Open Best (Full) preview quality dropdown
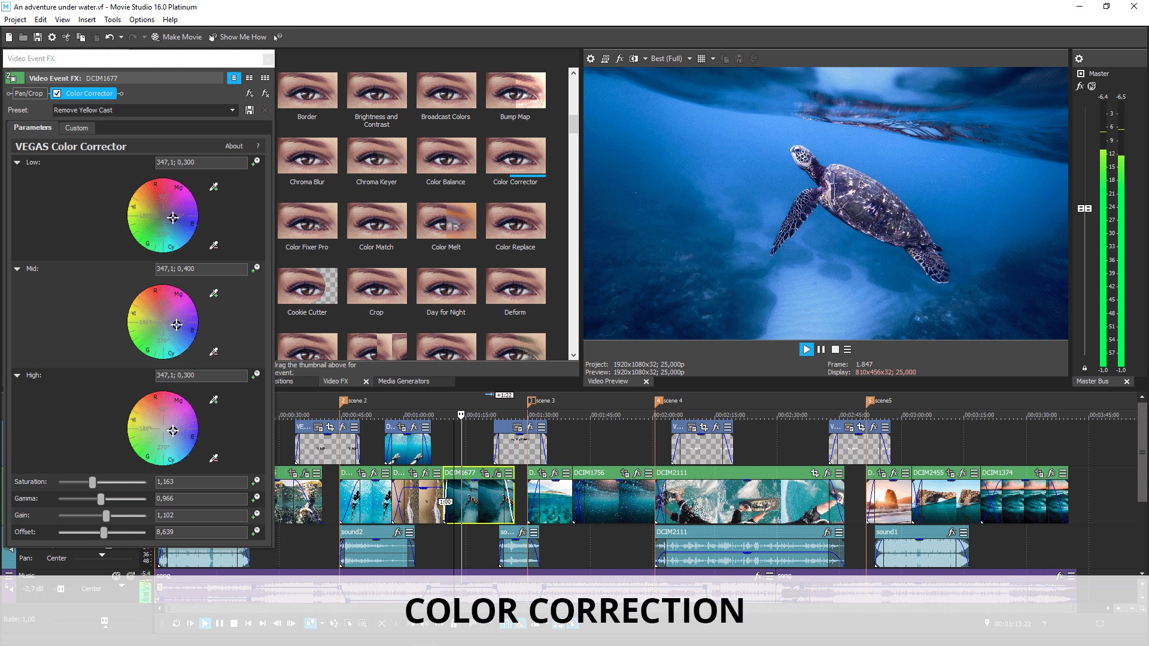Screen dimensions: 1149x646 click(x=689, y=59)
